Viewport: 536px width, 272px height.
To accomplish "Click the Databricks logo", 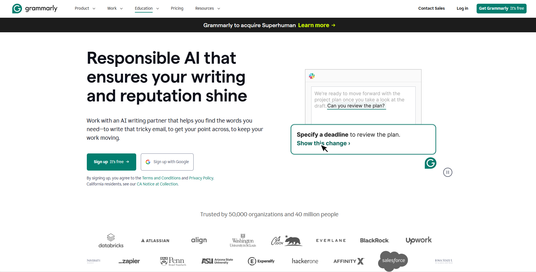I will click(x=111, y=241).
